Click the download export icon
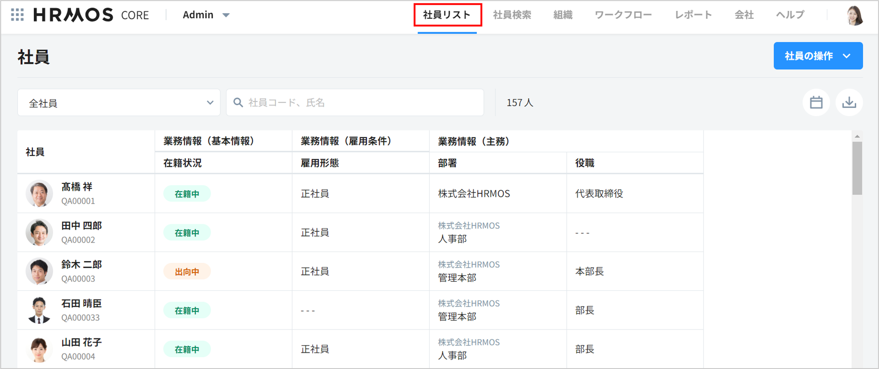The height and width of the screenshot is (369, 879). point(849,103)
